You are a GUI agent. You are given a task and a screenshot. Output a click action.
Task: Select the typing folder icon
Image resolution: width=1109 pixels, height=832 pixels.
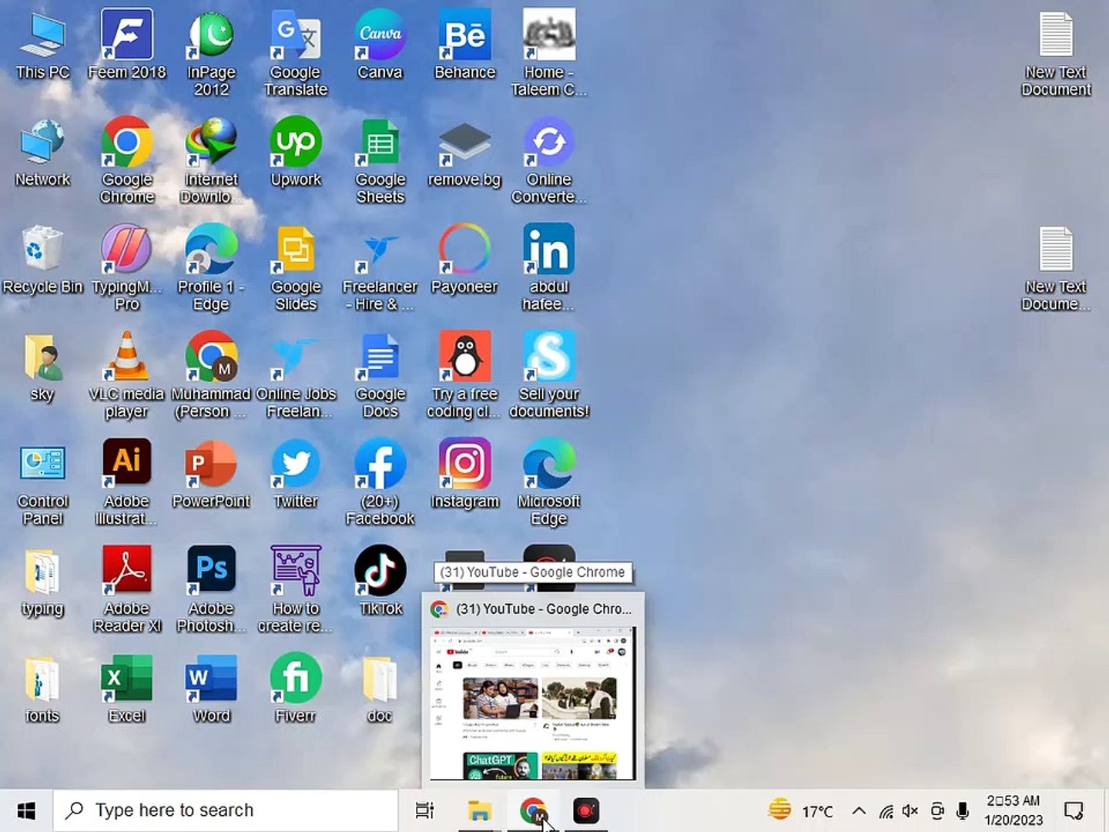(x=42, y=582)
